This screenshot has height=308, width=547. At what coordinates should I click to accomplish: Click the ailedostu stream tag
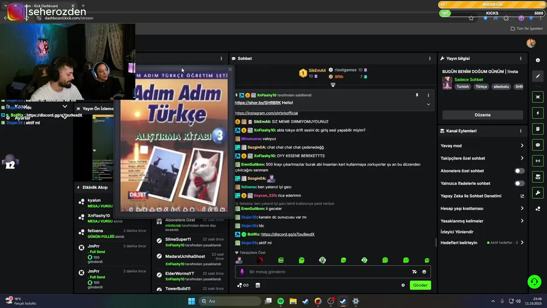[501, 86]
